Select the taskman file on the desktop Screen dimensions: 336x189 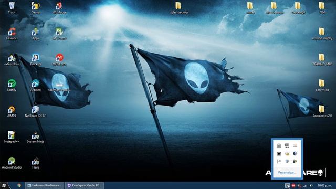(59, 87)
